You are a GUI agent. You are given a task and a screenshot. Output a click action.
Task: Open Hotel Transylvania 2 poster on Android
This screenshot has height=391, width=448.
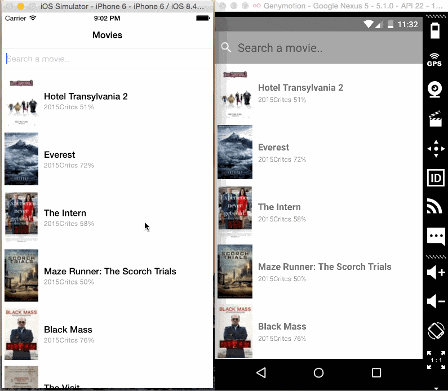point(235,94)
